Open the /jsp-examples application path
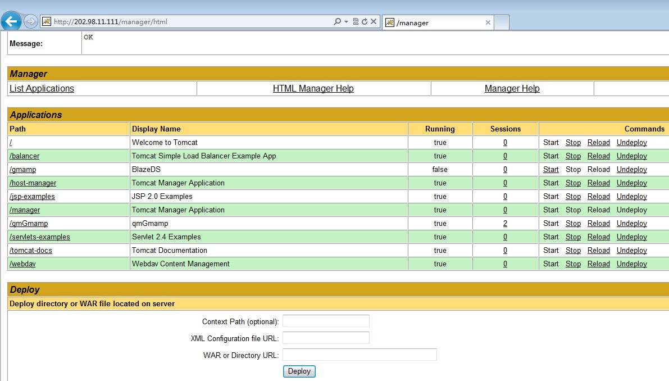This screenshot has height=381, width=669. point(32,197)
